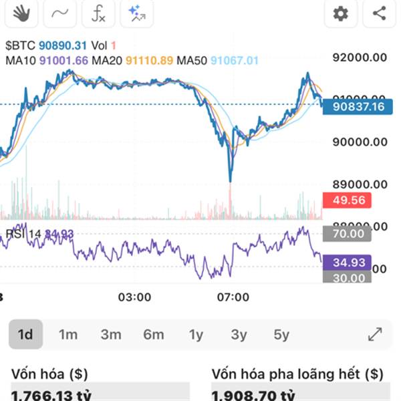This screenshot has height=401, width=401.
Task: Show the 1y time range
Action: point(196,334)
